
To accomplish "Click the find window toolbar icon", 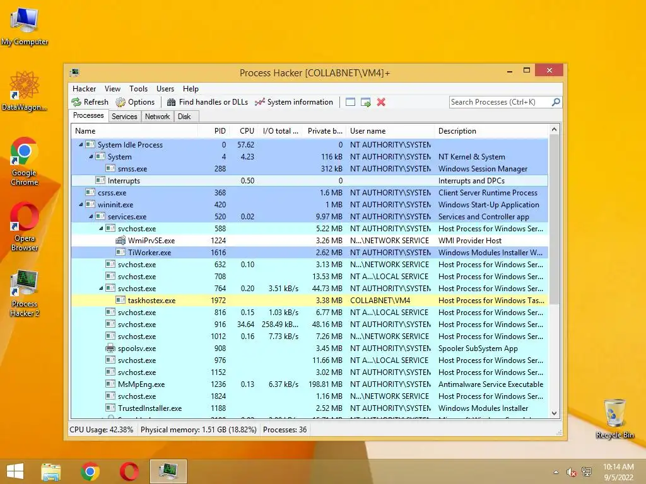I will (350, 102).
